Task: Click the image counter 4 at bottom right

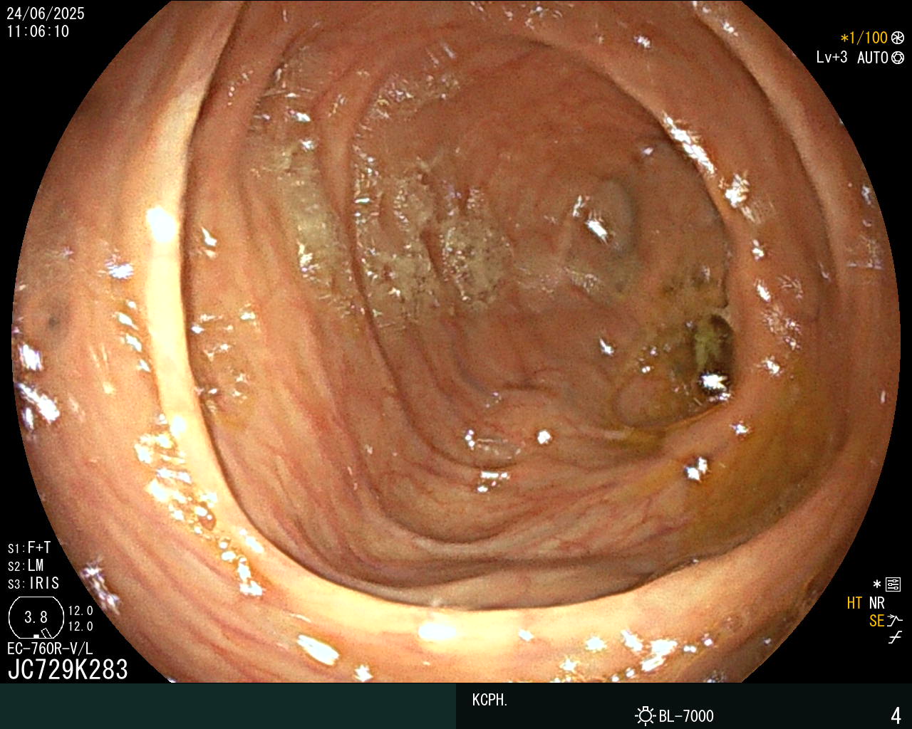Action: pyautogui.click(x=896, y=715)
